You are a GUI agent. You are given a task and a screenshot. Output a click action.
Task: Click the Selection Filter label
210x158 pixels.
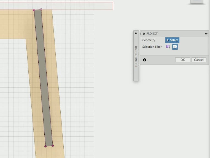(152, 47)
